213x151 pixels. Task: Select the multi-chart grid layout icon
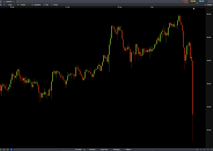4,5
